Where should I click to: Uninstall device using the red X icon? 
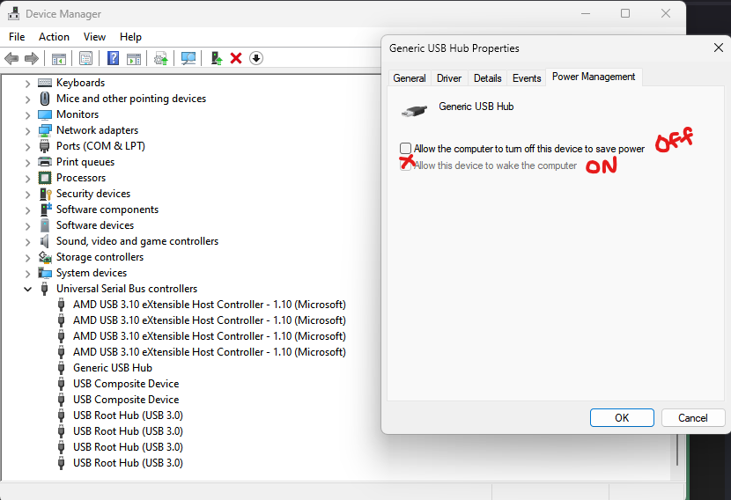(x=236, y=58)
